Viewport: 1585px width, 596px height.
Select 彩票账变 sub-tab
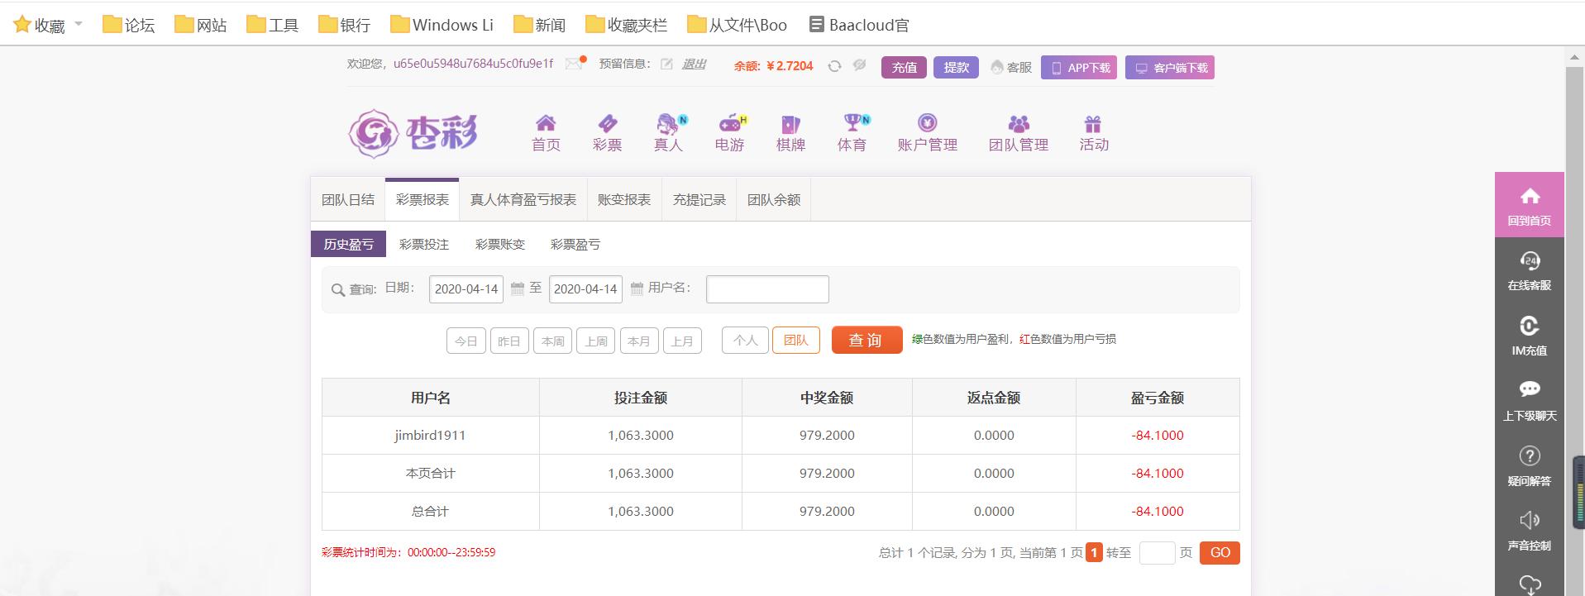point(500,244)
